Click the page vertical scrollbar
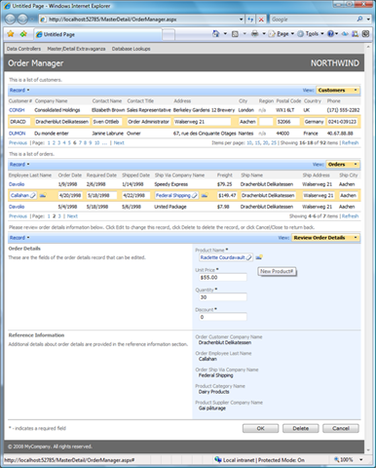 [368, 249]
